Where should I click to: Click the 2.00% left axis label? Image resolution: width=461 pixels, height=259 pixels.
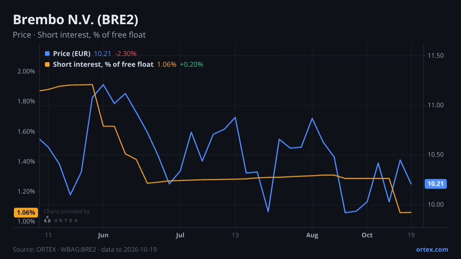click(26, 71)
